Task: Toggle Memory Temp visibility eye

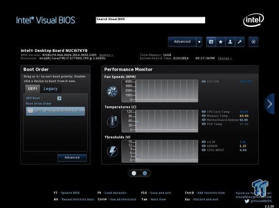Action: click(x=203, y=116)
